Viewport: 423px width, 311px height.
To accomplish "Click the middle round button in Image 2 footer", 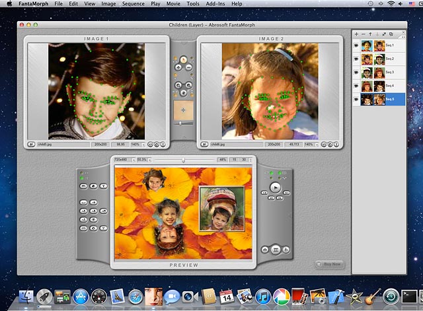I will pos(330,145).
